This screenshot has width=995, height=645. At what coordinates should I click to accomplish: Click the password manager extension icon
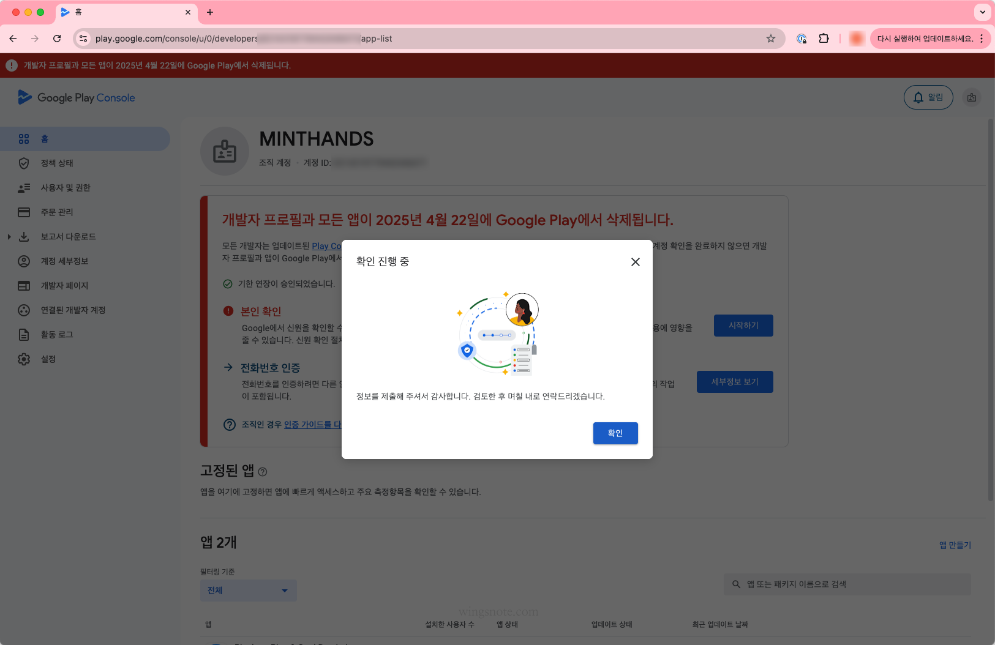pos(802,39)
